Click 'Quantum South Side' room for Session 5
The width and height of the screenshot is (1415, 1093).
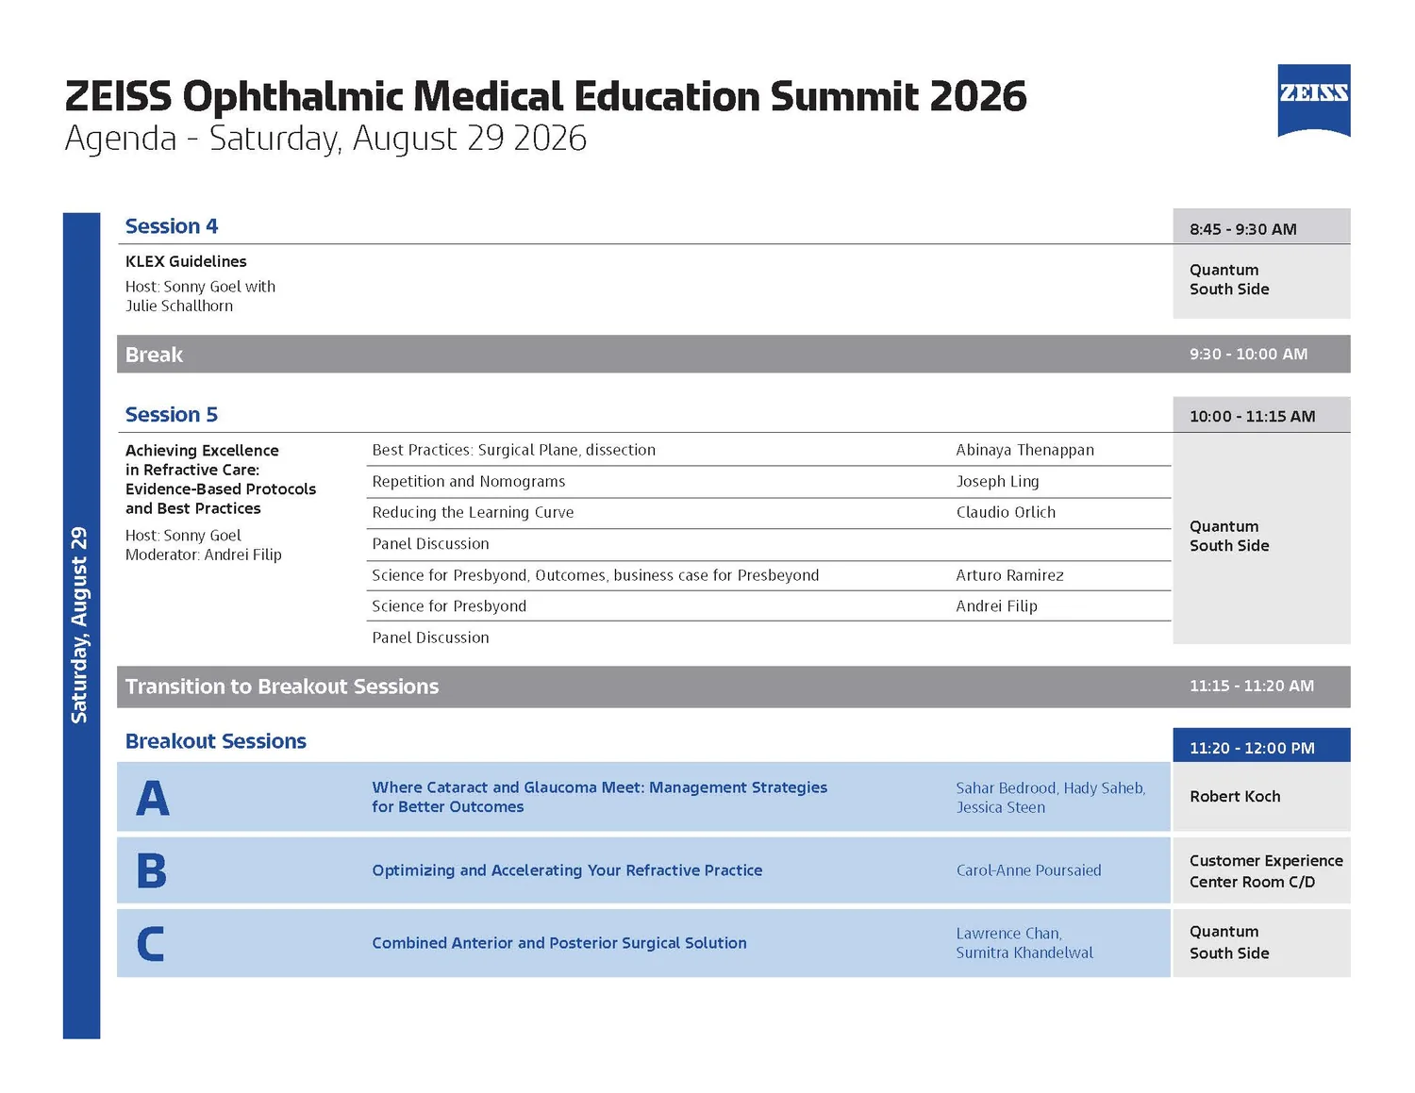click(1229, 536)
